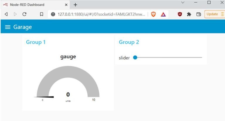Click the Group 2 heading
Viewport: 225px width, 121px height.
[129, 42]
